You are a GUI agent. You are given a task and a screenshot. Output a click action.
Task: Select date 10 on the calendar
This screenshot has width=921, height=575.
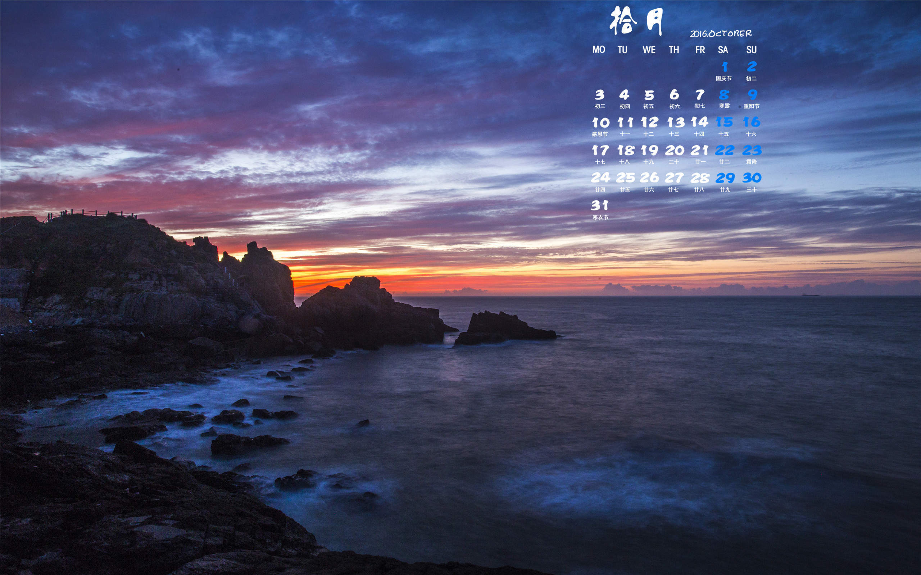601,123
